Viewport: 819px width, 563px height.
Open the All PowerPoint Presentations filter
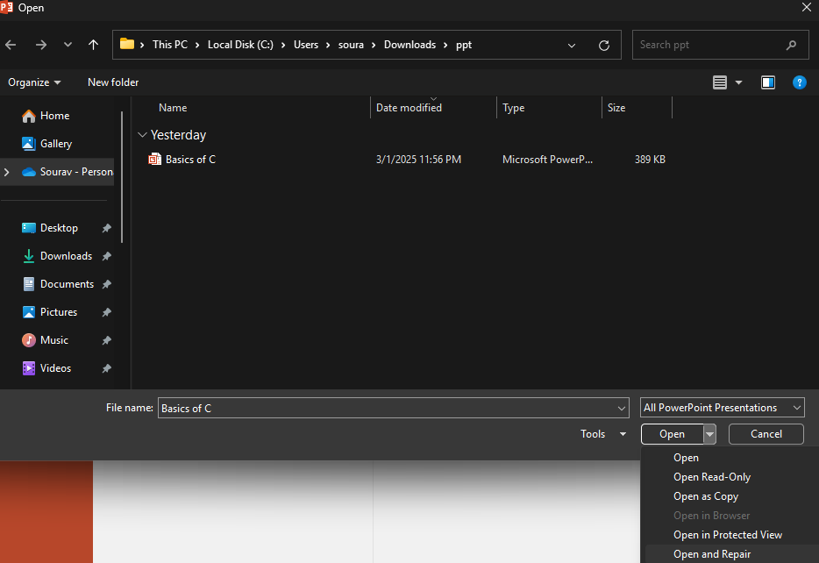click(x=723, y=408)
